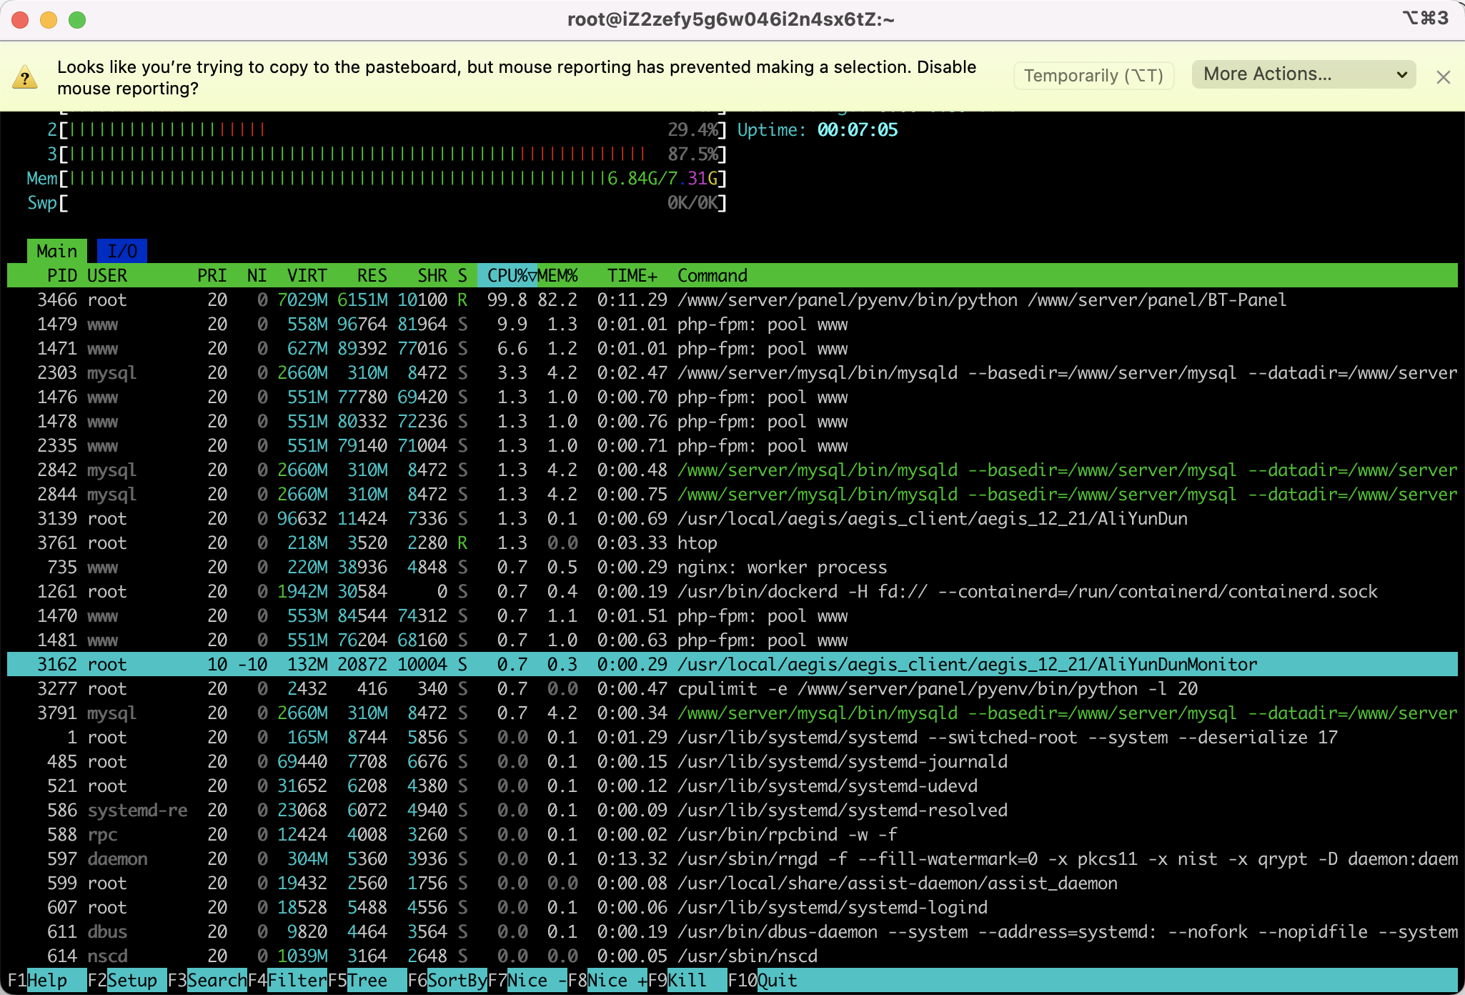Viewport: 1465px width, 995px height.
Task: Open the More Actions dropdown
Action: (1303, 74)
